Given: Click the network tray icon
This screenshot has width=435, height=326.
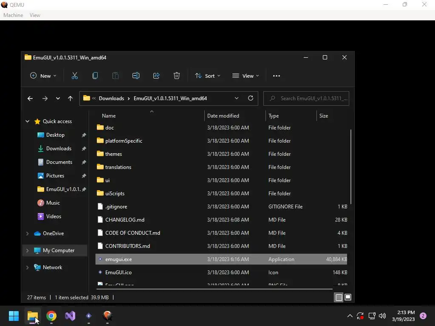Looking at the screenshot, I should (372, 316).
